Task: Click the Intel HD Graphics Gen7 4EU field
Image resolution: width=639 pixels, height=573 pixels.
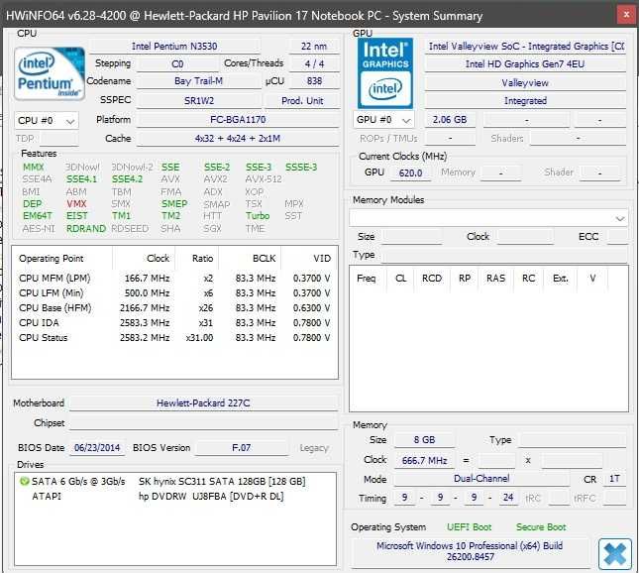Action: [525, 64]
